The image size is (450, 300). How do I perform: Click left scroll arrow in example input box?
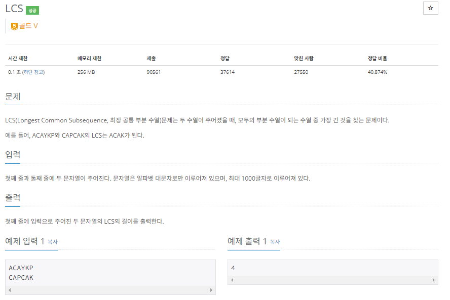[x=10, y=290]
